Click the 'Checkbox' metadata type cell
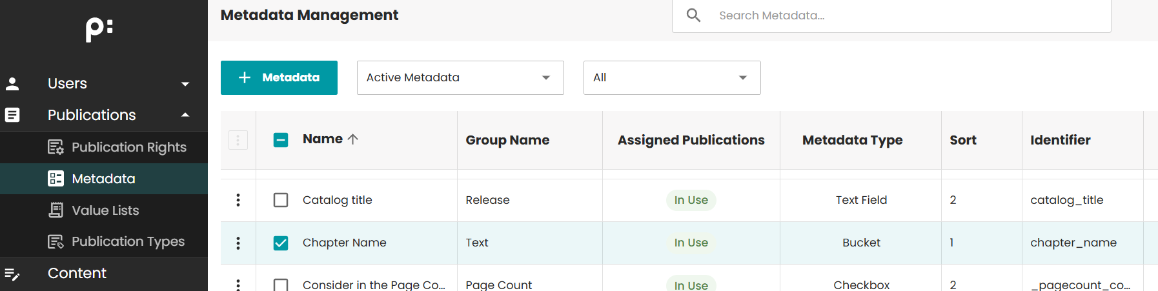This screenshot has width=1158, height=291. [x=861, y=285]
